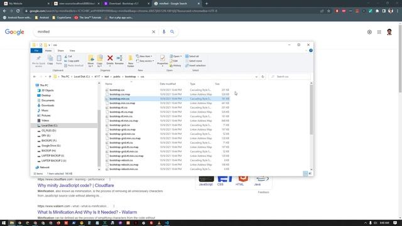This screenshot has width=402, height=226.
Task: Click Invert selection in the ribbon
Action: (x=195, y=65)
